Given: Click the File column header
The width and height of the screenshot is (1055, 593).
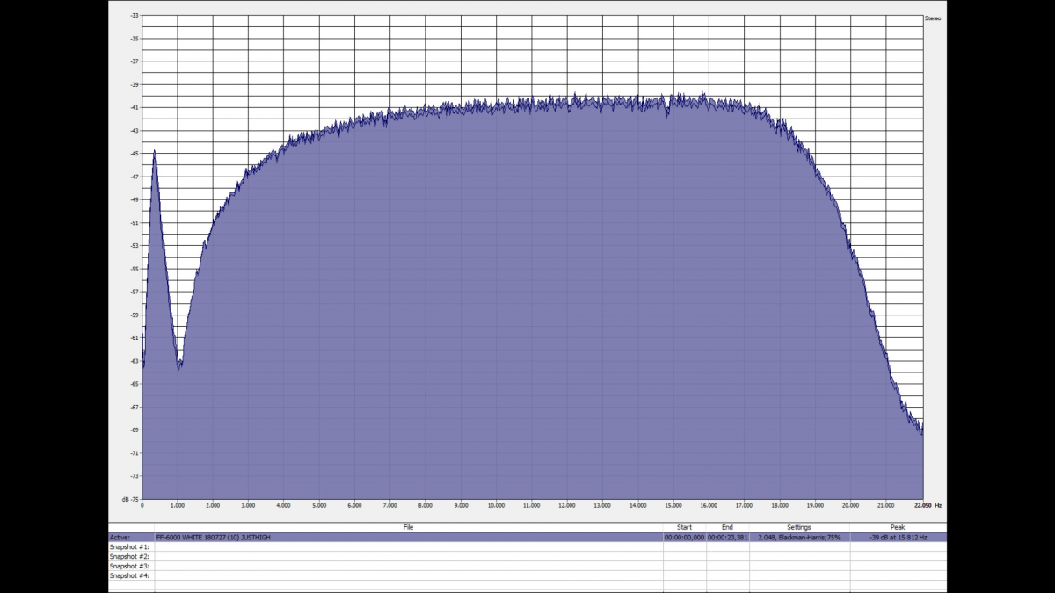Looking at the screenshot, I should click(x=408, y=527).
